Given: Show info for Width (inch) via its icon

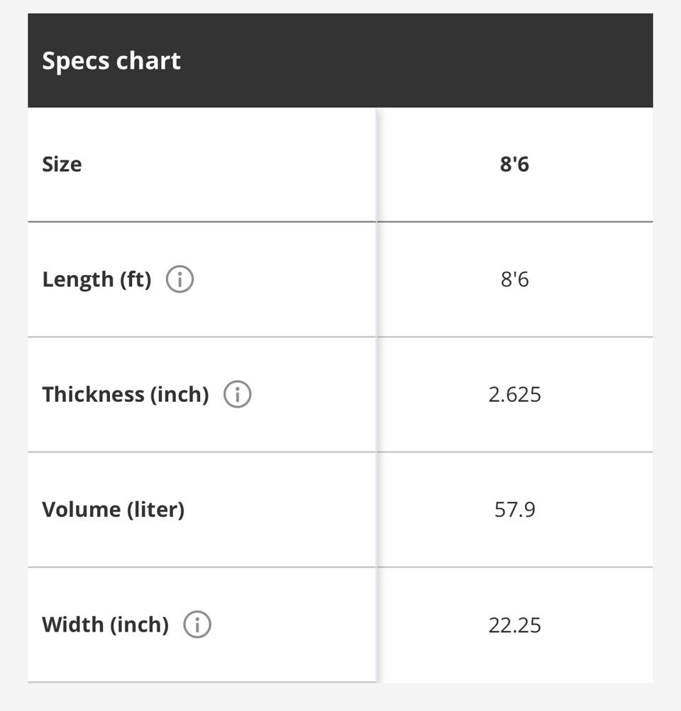Looking at the screenshot, I should click(197, 625).
